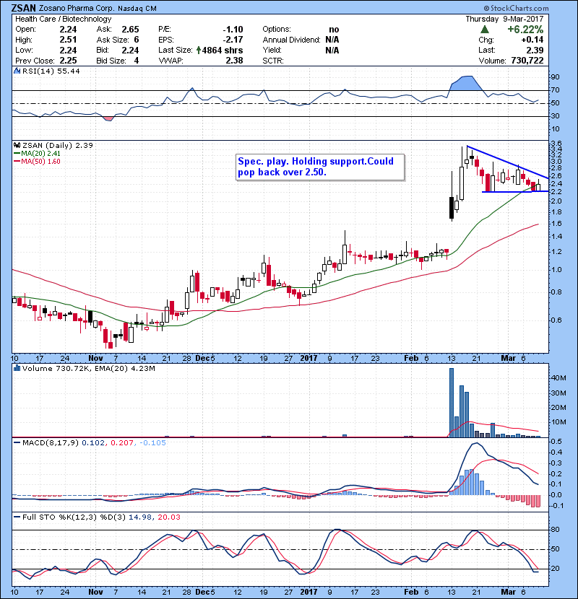
Task: Click the stochastic %D value 20.03
Action: (x=168, y=517)
